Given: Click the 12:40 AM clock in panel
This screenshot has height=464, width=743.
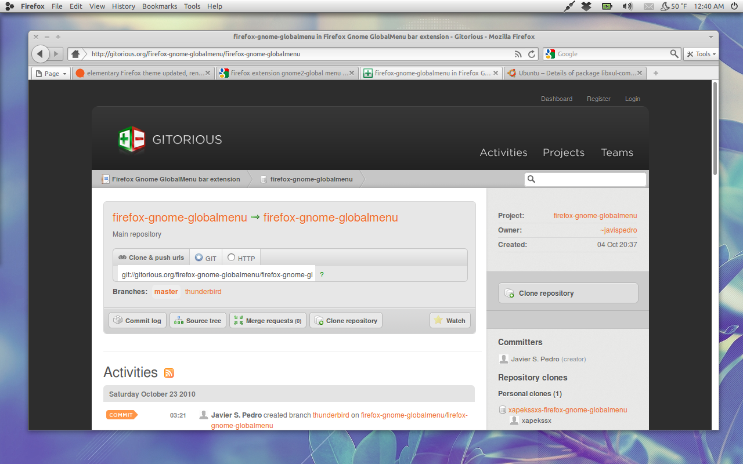Looking at the screenshot, I should point(709,6).
